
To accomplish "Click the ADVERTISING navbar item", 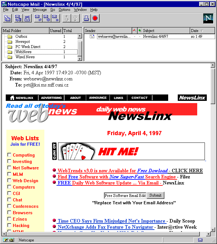I will (51, 98).
